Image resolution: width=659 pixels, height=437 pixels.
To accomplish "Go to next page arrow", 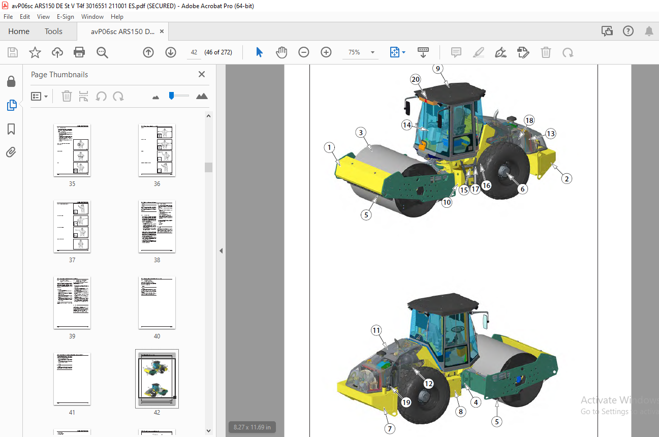I will pyautogui.click(x=171, y=52).
